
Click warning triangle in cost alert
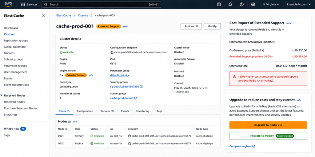tap(234, 77)
